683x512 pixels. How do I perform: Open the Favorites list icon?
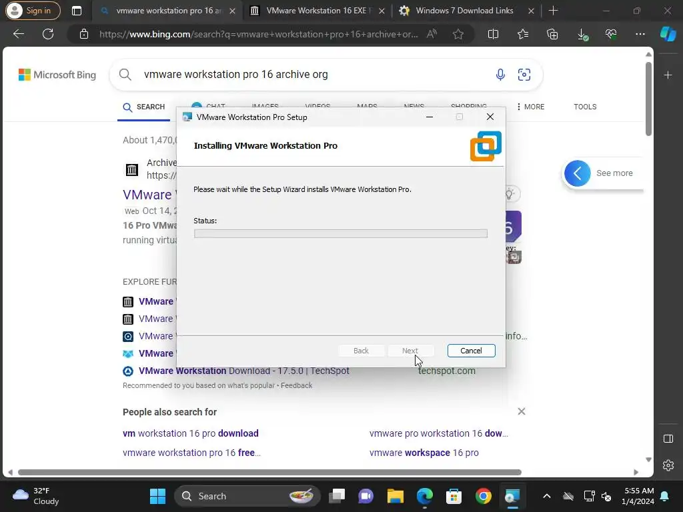523,34
